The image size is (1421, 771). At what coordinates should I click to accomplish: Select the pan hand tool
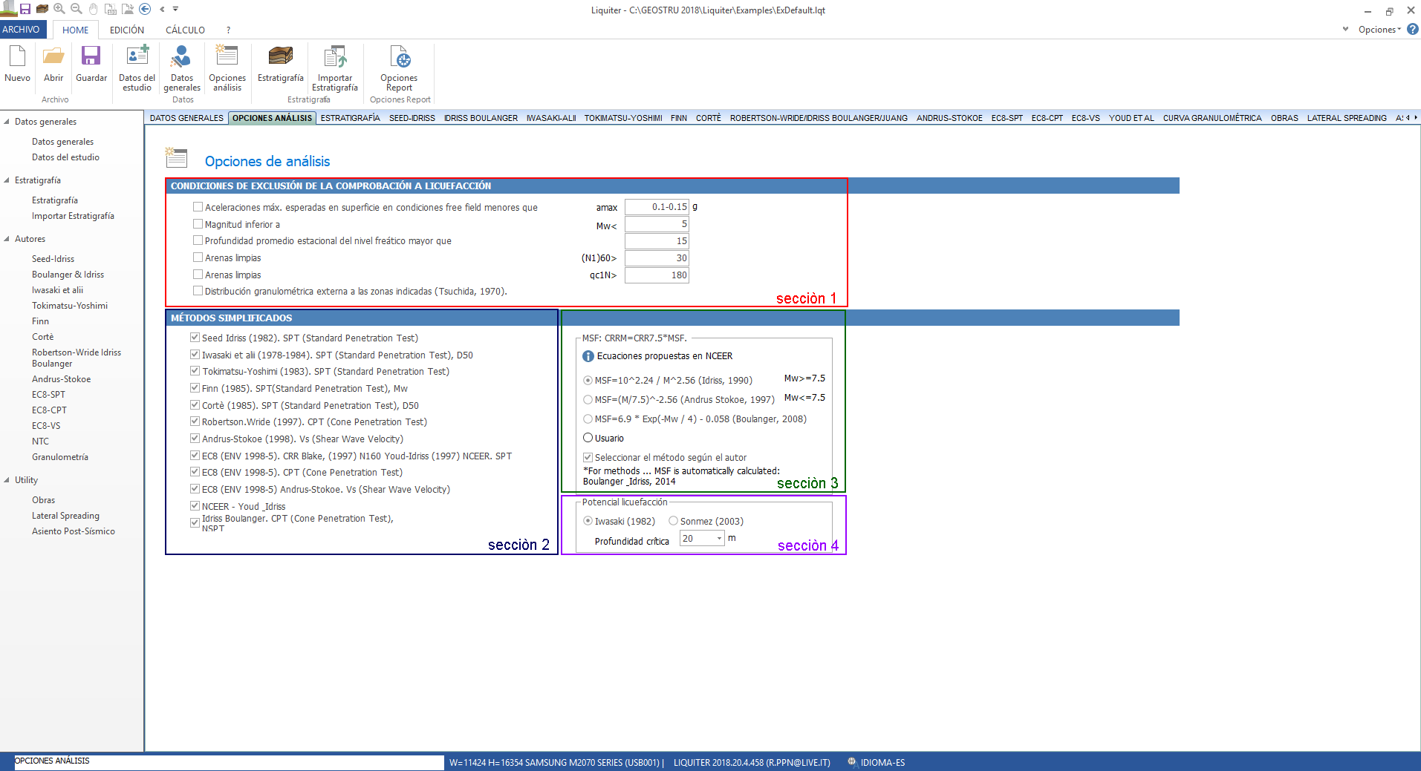[x=94, y=9]
